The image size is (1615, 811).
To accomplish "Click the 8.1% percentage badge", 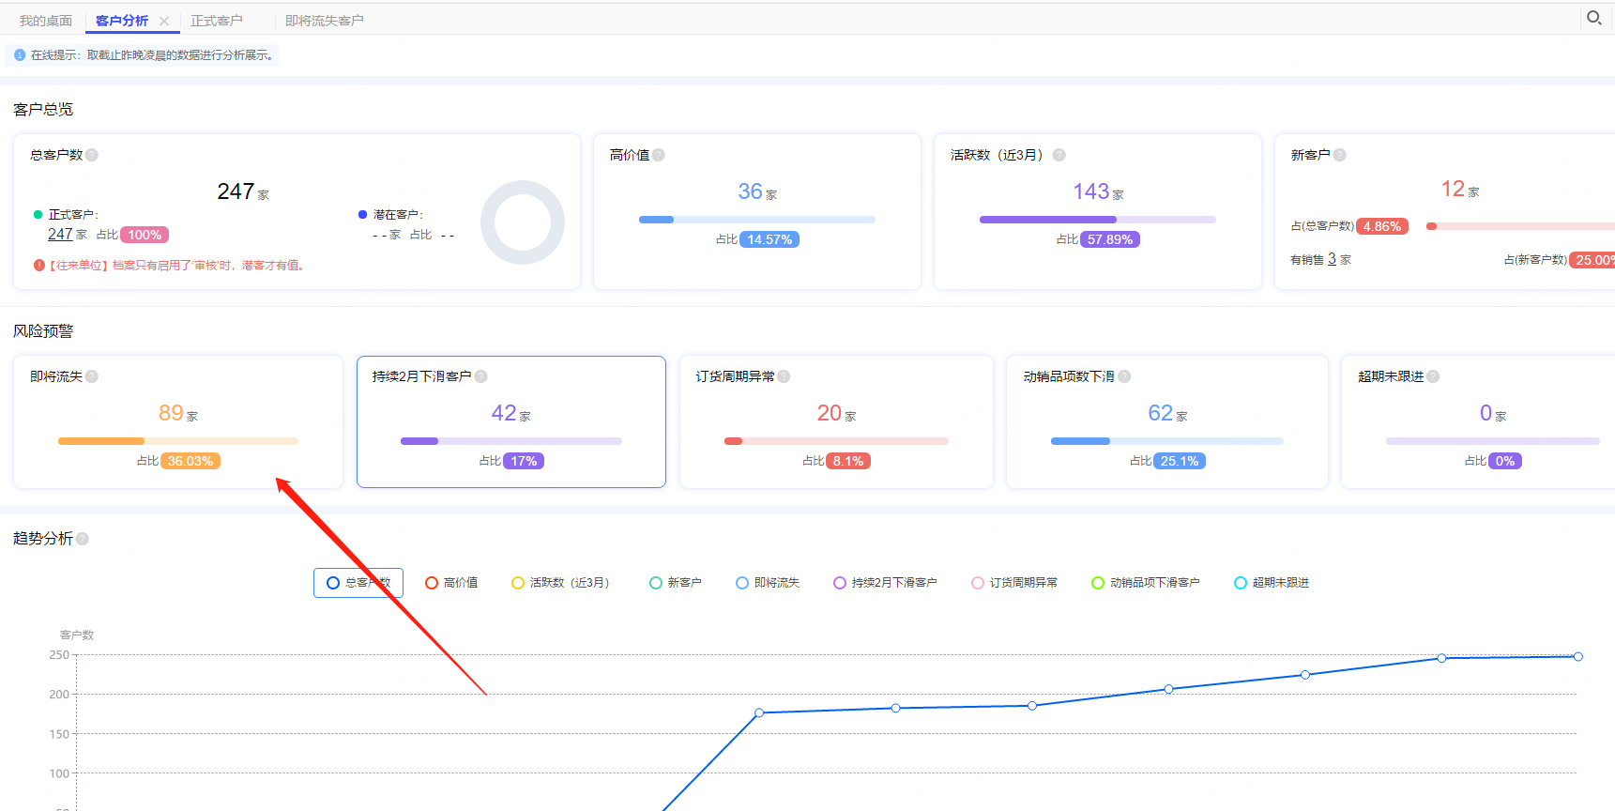I will point(848,461).
